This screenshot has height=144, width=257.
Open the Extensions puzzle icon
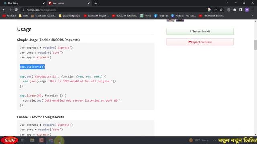(235, 10)
